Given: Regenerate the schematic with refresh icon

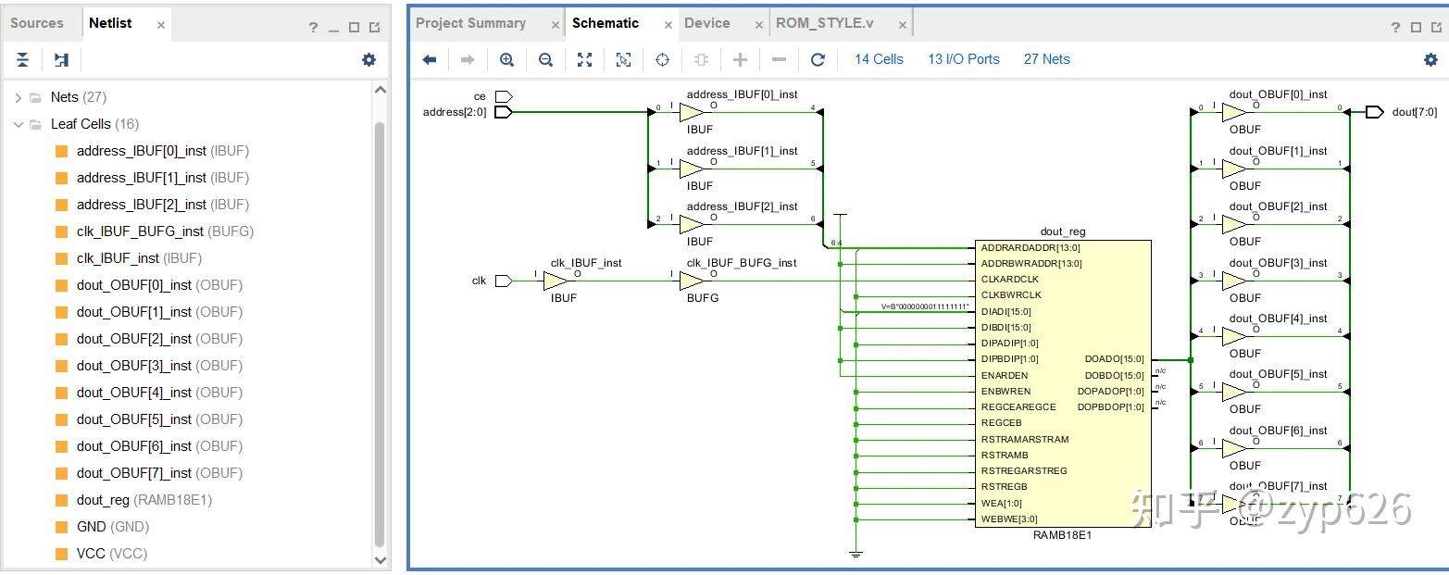Looking at the screenshot, I should pos(818,59).
